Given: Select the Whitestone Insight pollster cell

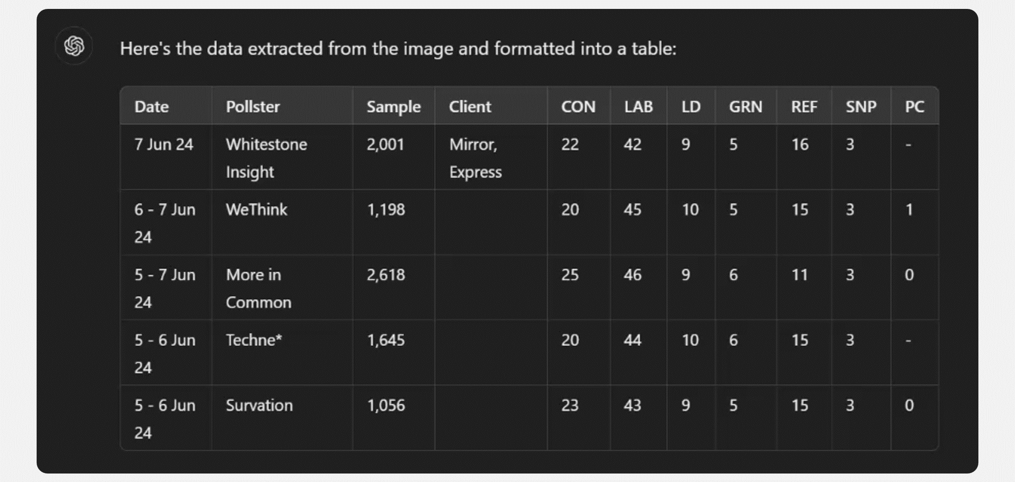Looking at the screenshot, I should (x=266, y=158).
